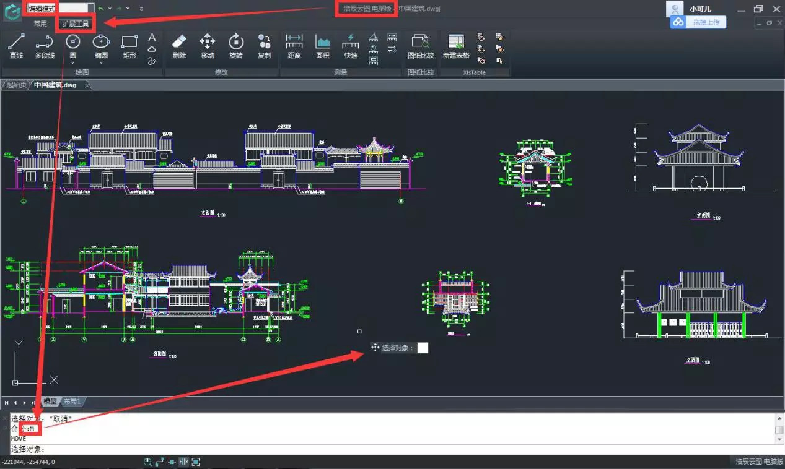The width and height of the screenshot is (785, 469).
Task: Activate the 复制 copy tool
Action: click(264, 46)
